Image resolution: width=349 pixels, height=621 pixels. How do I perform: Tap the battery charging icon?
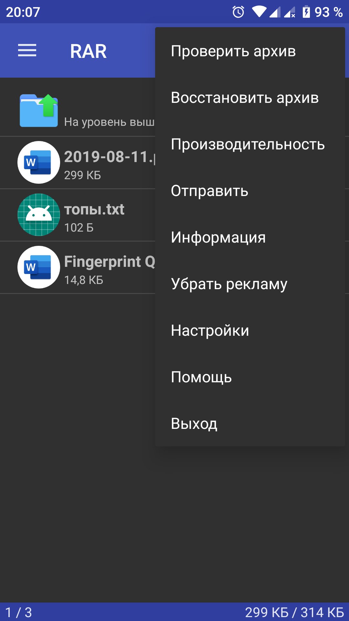pos(306,12)
